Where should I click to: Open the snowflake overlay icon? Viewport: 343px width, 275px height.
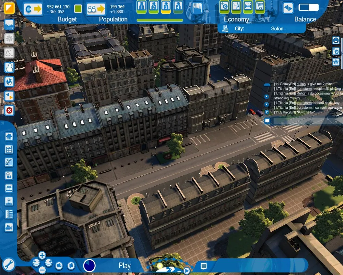click(9, 38)
